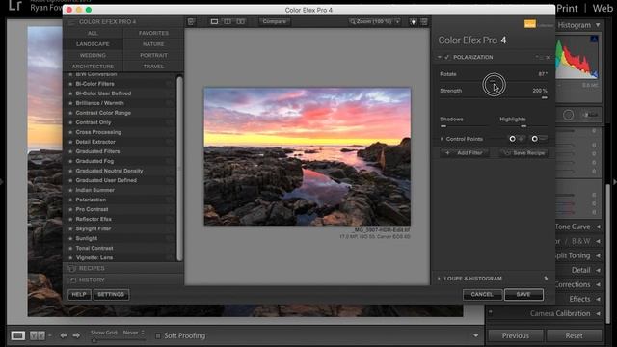Click Lightroom before/after YY icon
Screen dimensions: 617x347
(38, 335)
